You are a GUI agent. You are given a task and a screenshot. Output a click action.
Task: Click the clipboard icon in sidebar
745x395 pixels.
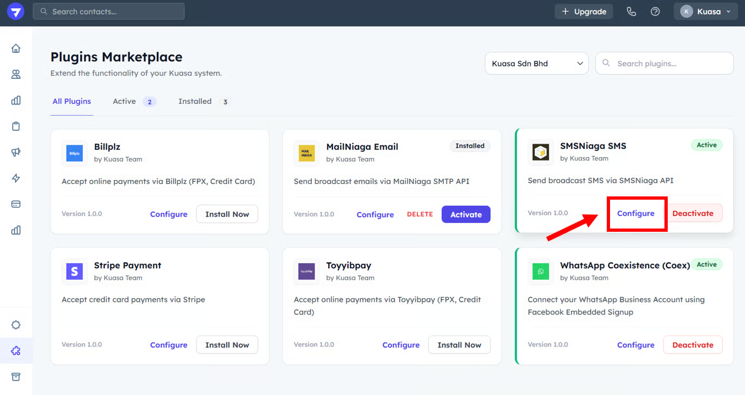coord(16,126)
